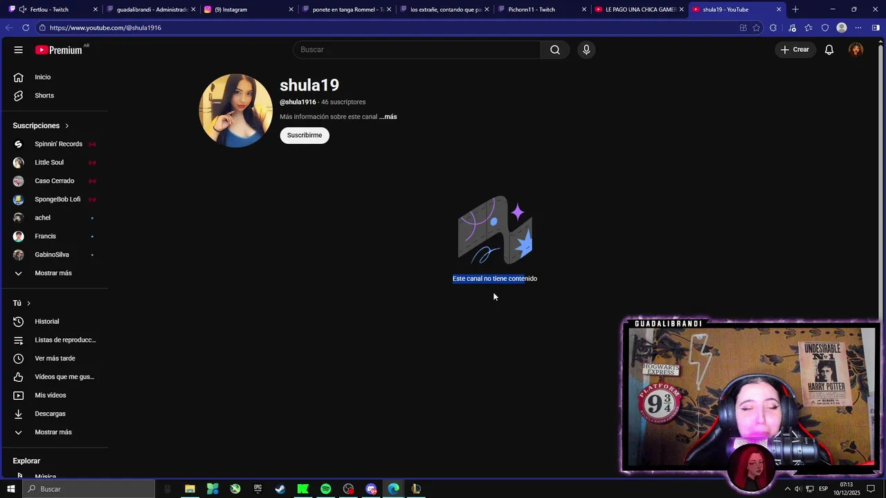
Task: Open the taskbar clock showing 07:13
Action: coord(847,489)
